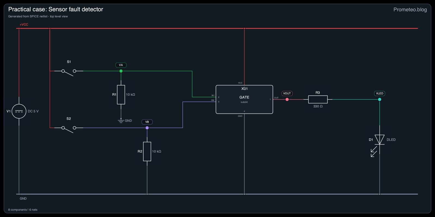The height and width of the screenshot is (217, 435).
Task: Click the D1 reference label
Action: (x=371, y=140)
